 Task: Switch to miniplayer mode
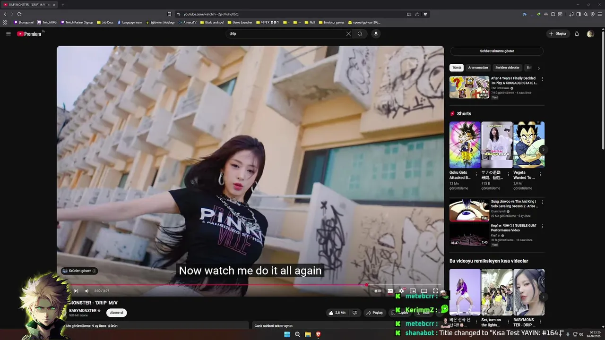coord(413,291)
